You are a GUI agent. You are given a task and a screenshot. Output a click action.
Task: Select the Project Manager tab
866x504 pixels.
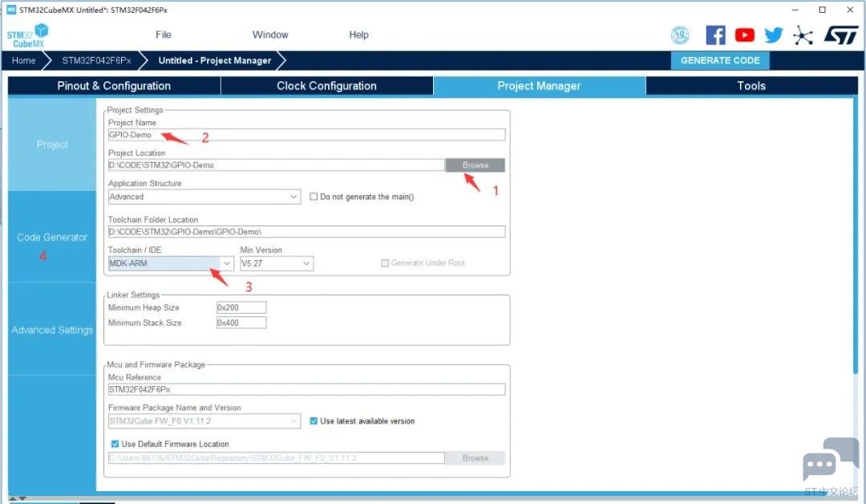[539, 86]
